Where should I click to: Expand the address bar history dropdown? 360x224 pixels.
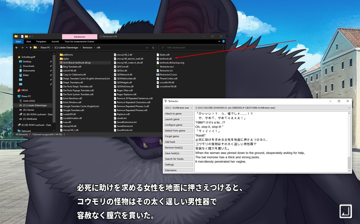[x=147, y=48]
